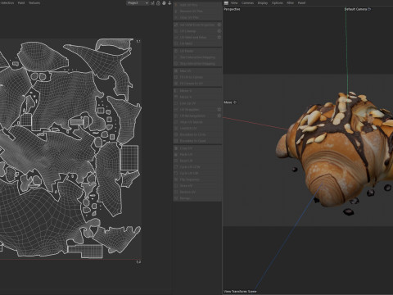The height and width of the screenshot is (295, 393).
Task: Click the Paste UV command
Action: (197, 154)
